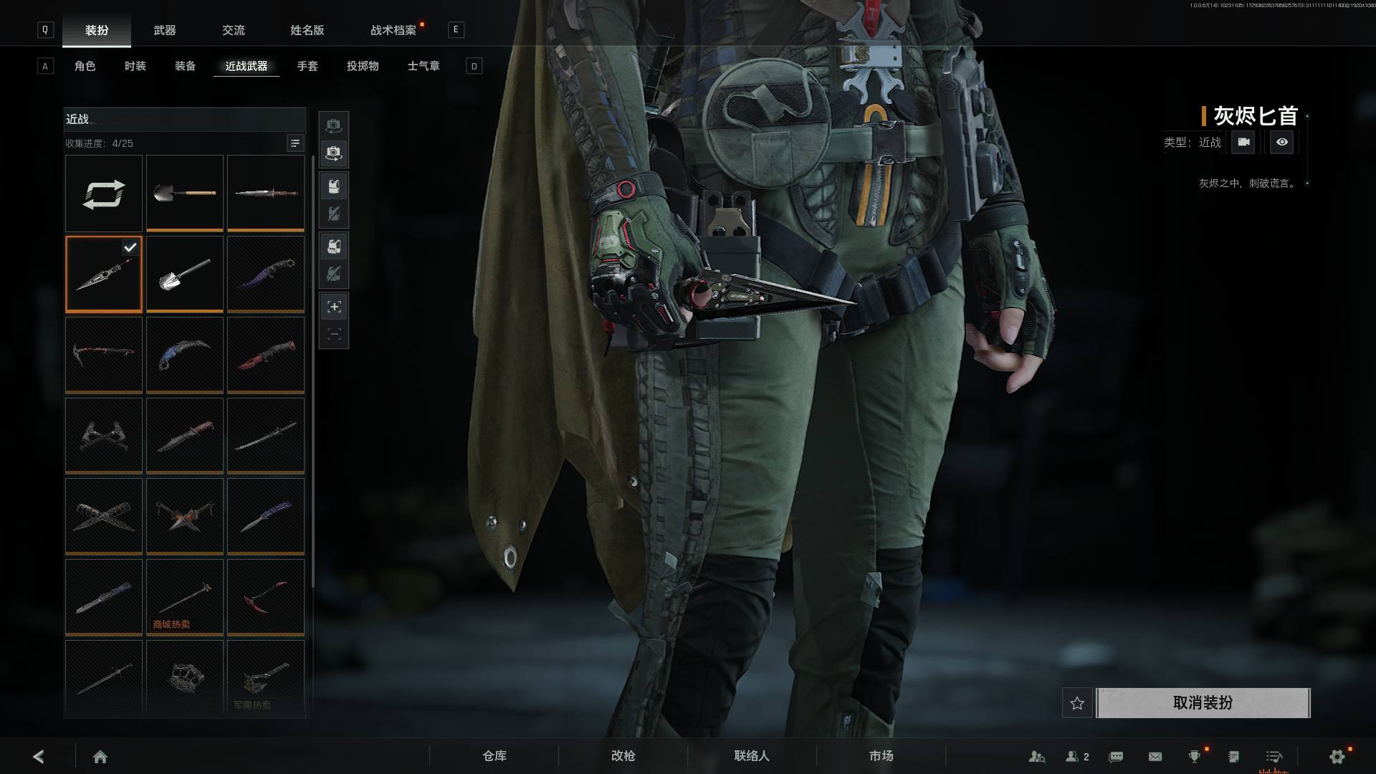Play the weapon preview video camera icon
This screenshot has width=1376, height=774.
coord(1243,142)
